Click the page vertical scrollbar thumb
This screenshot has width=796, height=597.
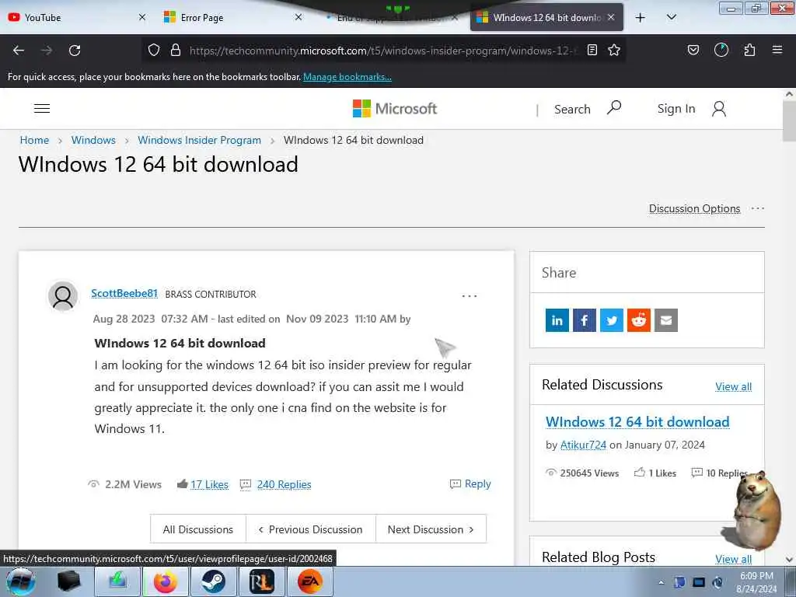click(790, 122)
